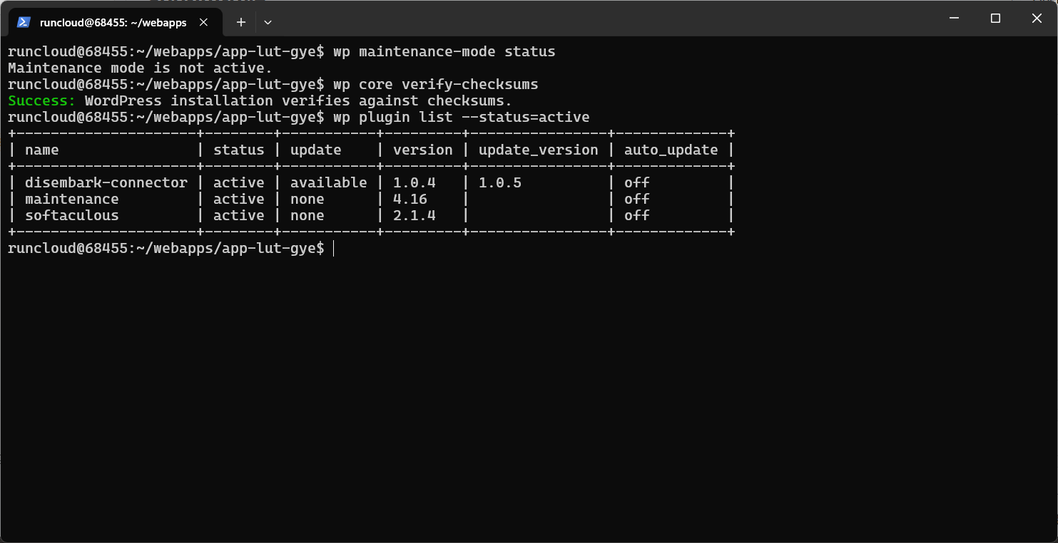Click the disembark-connector plugin name
Viewport: 1058px width, 543px height.
tap(106, 182)
